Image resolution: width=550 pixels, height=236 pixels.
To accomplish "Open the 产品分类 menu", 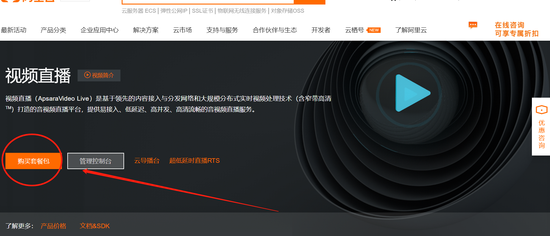I will point(53,30).
